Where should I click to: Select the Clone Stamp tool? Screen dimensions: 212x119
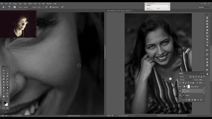pos(4,82)
